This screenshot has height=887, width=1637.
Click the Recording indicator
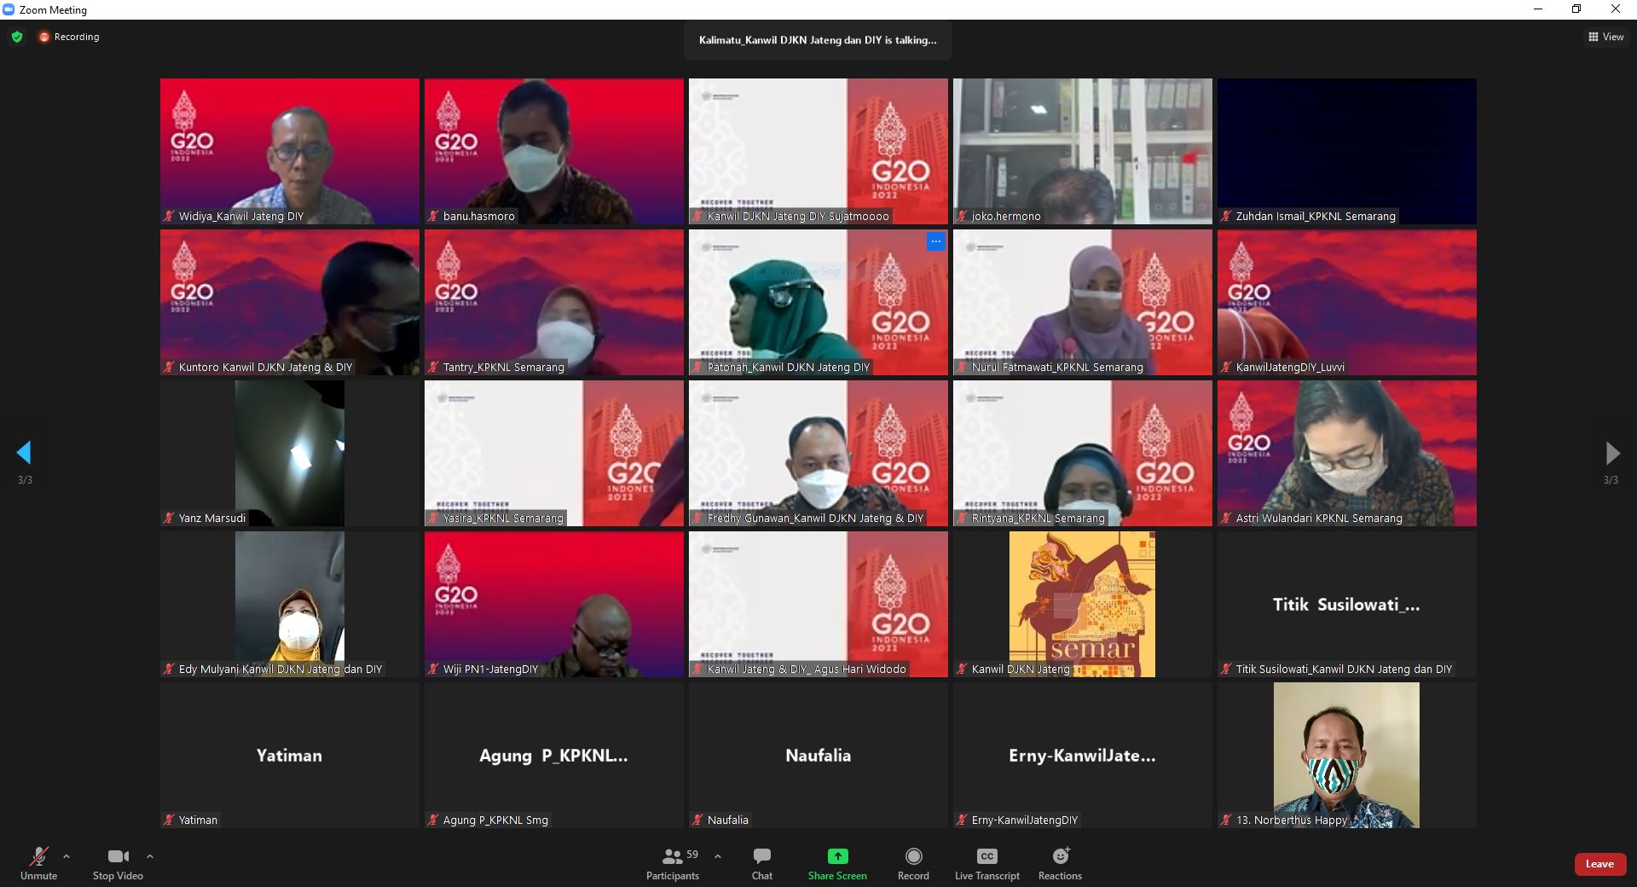[x=69, y=37]
